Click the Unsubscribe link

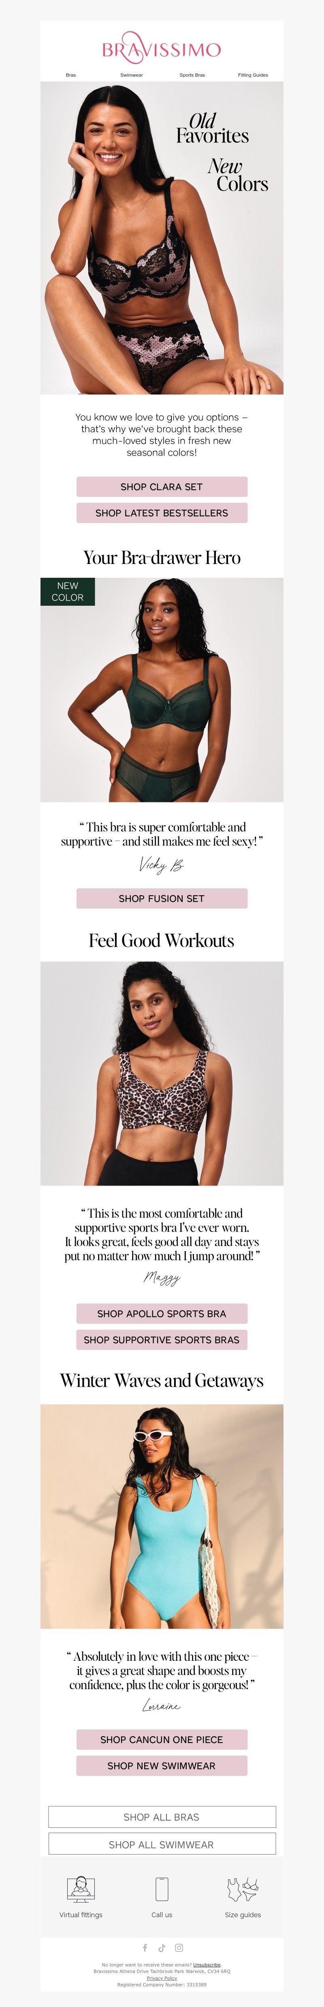pyautogui.click(x=207, y=1965)
